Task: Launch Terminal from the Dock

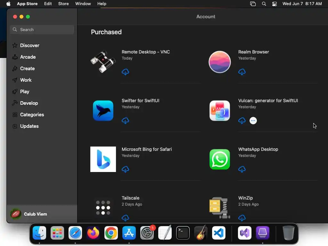Action: click(183, 233)
